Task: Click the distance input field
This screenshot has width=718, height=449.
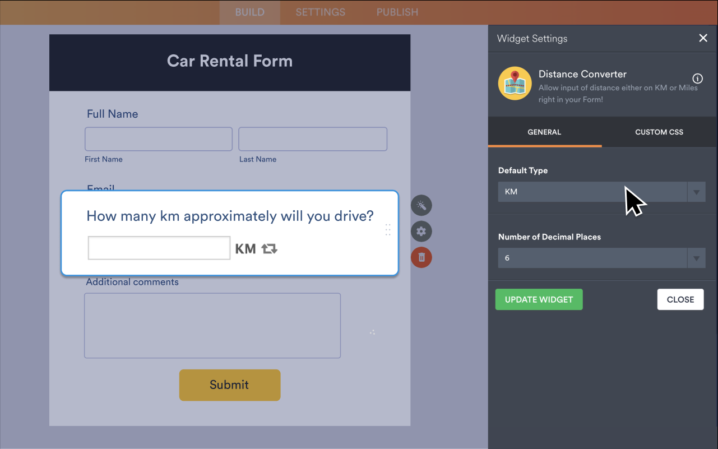Action: (x=159, y=248)
